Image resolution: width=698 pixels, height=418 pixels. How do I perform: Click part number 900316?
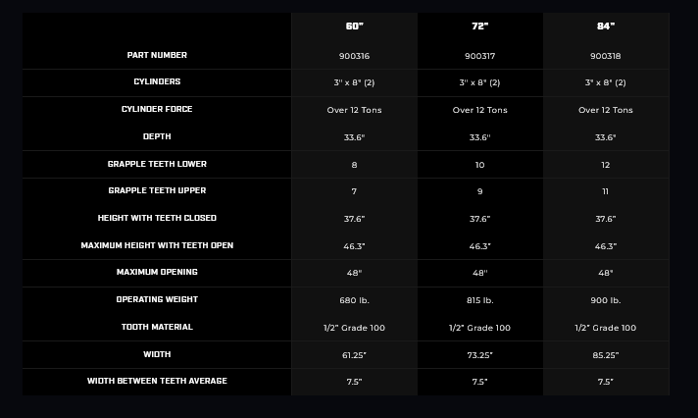pos(354,56)
